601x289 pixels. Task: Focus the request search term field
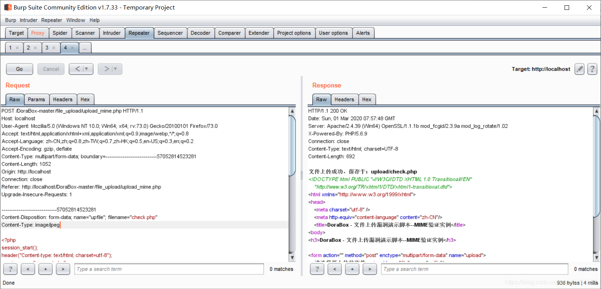coord(169,269)
